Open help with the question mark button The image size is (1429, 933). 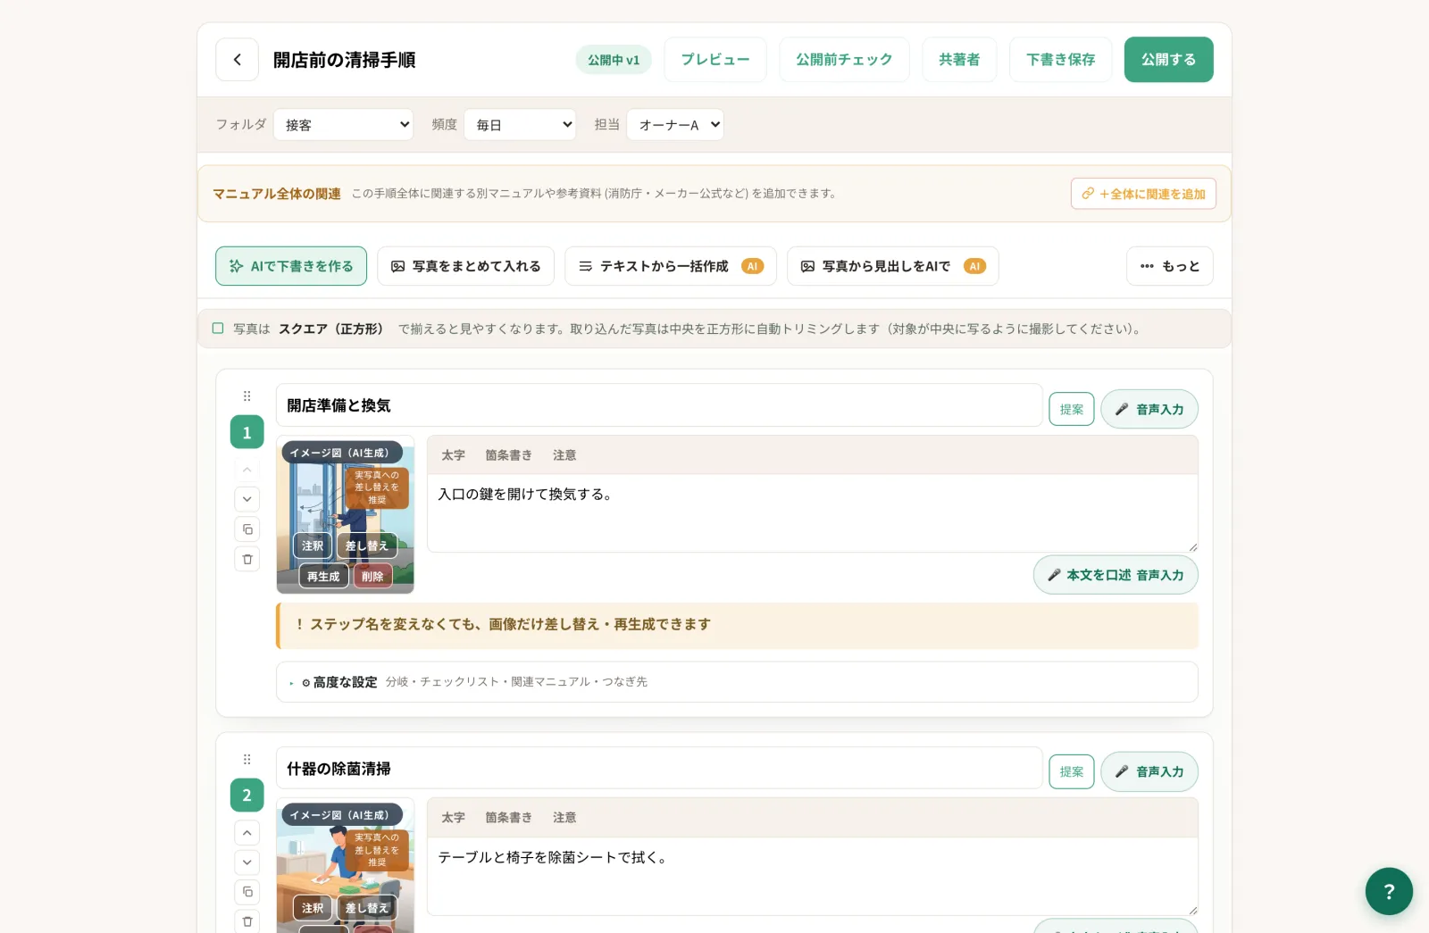pos(1389,891)
